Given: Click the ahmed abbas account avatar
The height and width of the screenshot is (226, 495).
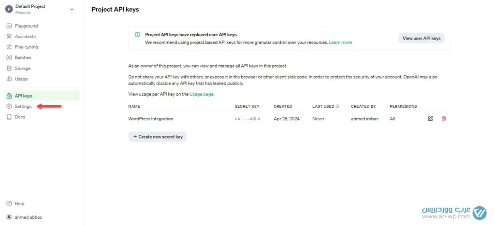Looking at the screenshot, I should [9, 217].
